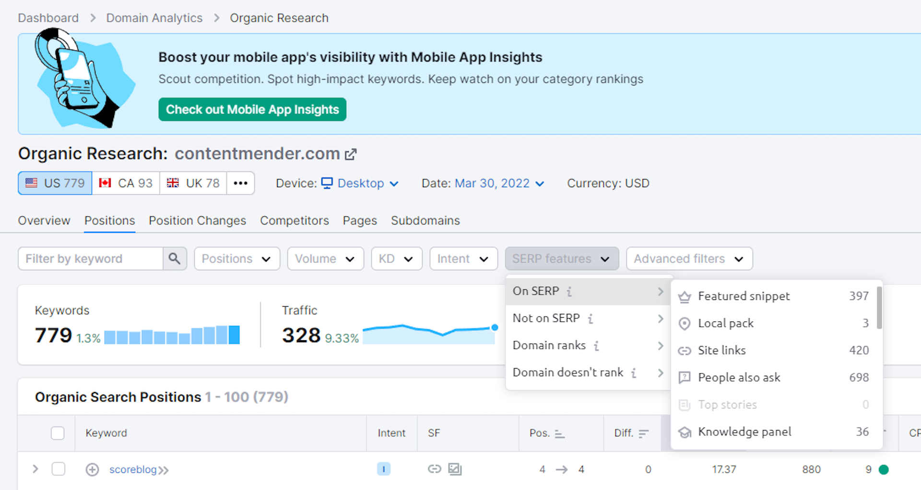Click the search magnifier icon
Screen dimensions: 921x490
click(175, 258)
